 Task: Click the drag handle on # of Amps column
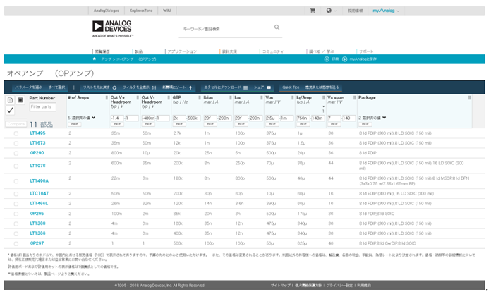click(107, 98)
